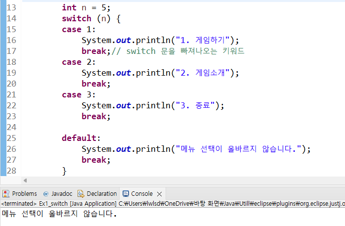Click line number 17 in gutter

point(11,51)
